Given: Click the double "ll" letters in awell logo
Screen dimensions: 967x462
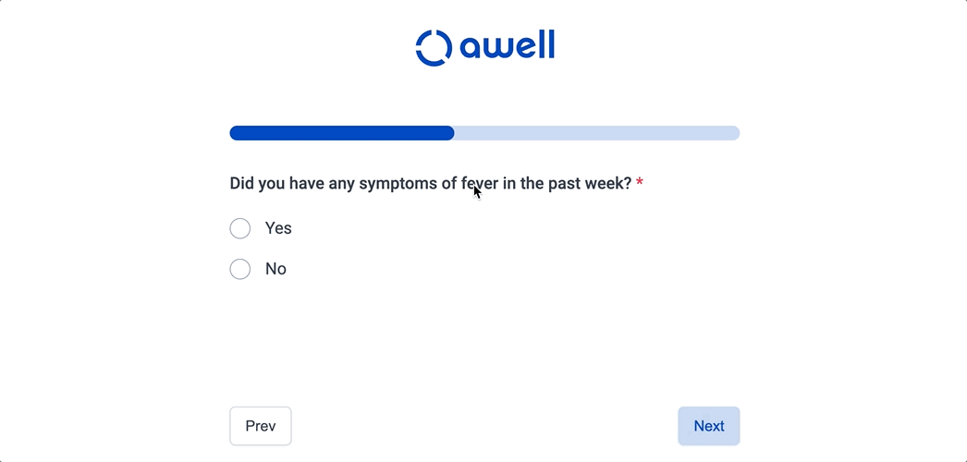Looking at the screenshot, I should coord(546,44).
